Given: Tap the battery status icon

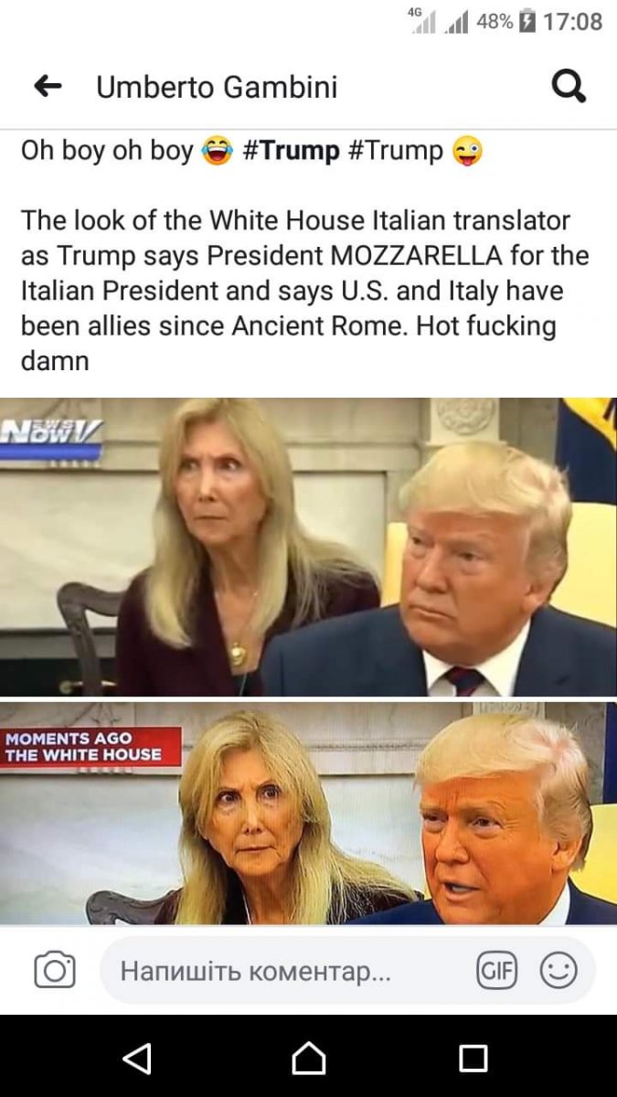Looking at the screenshot, I should pos(526,21).
